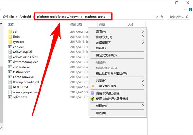
Task: Click the fastboot.exe file icon
Action: [x=10, y=72]
